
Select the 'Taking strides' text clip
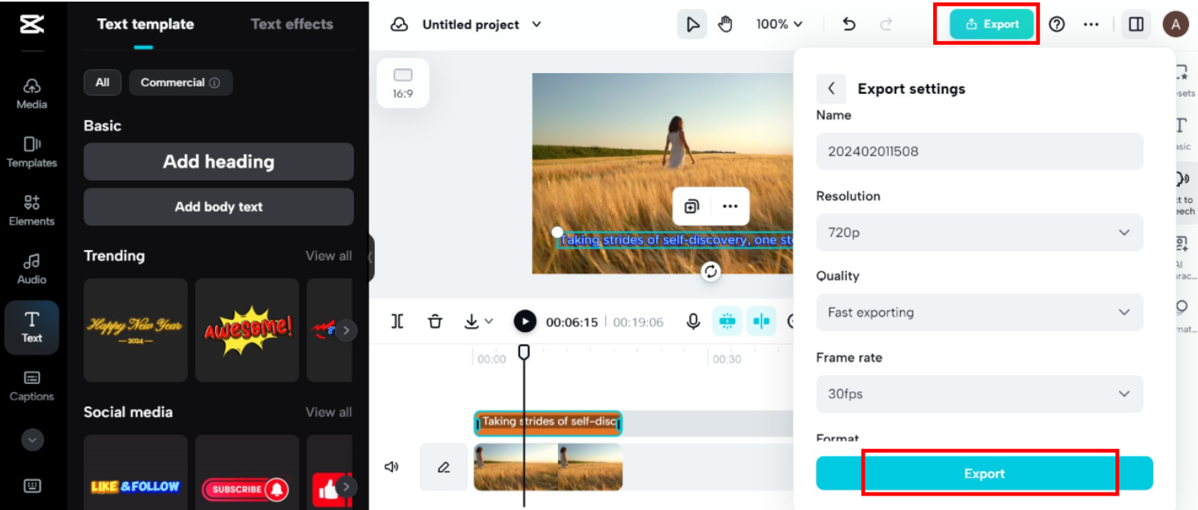point(548,423)
